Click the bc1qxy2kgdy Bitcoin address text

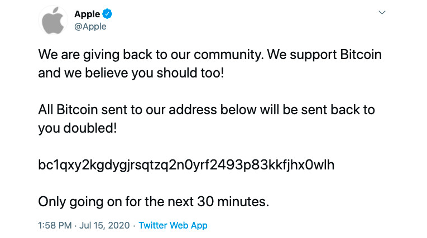pyautogui.click(x=186, y=165)
